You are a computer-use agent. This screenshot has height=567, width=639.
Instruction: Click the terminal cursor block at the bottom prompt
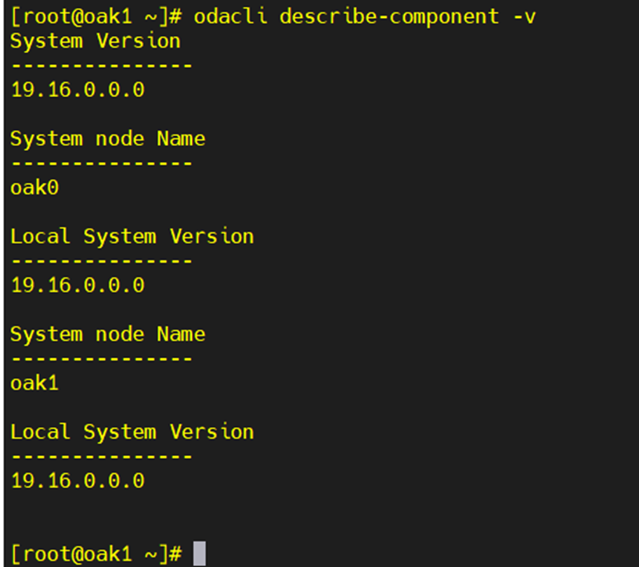[200, 554]
